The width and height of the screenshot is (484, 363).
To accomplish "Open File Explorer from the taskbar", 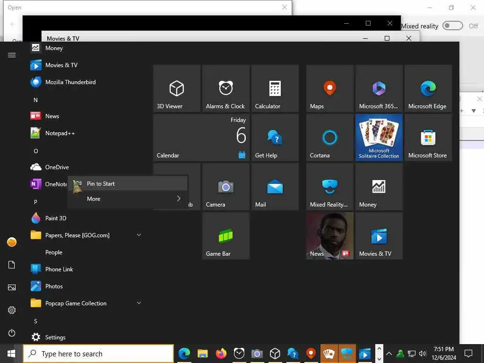I will coord(202,354).
